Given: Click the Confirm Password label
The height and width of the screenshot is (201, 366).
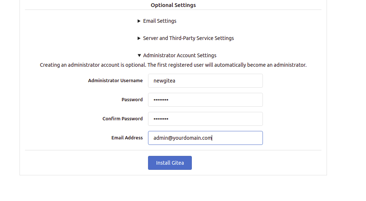Looking at the screenshot, I should pos(123,118).
